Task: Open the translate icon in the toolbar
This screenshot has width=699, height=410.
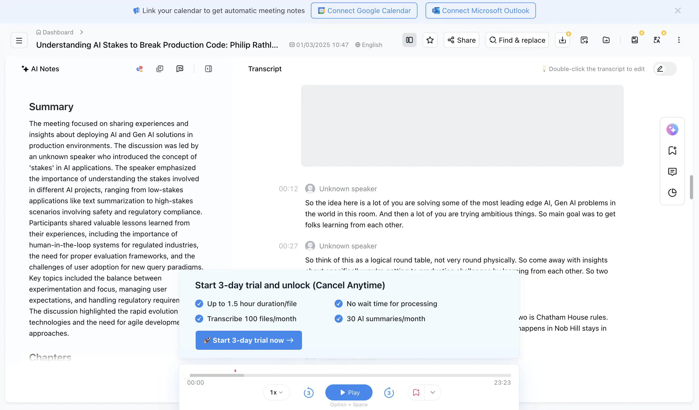Action: (657, 40)
